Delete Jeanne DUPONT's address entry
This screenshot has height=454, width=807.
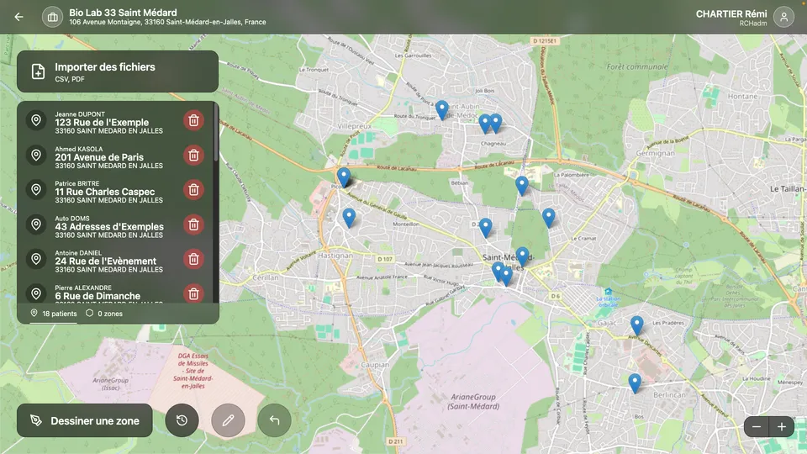point(193,120)
